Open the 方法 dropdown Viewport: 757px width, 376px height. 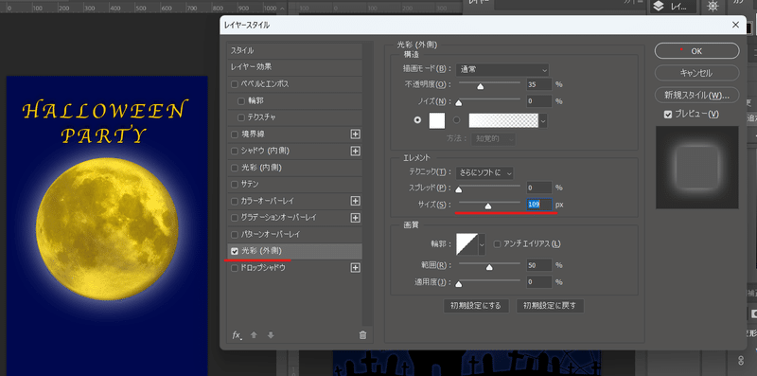(492, 139)
